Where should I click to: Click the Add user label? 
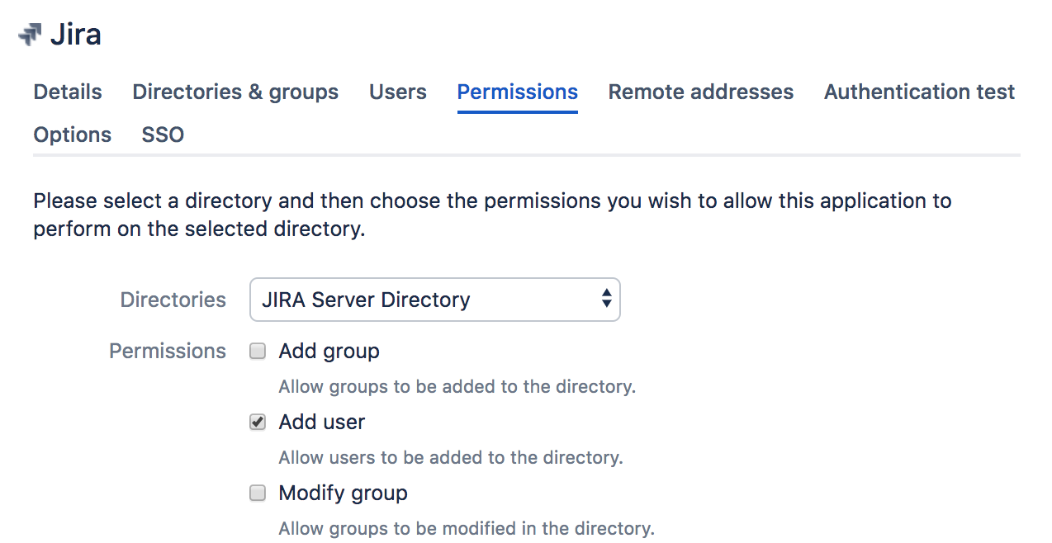coord(322,422)
